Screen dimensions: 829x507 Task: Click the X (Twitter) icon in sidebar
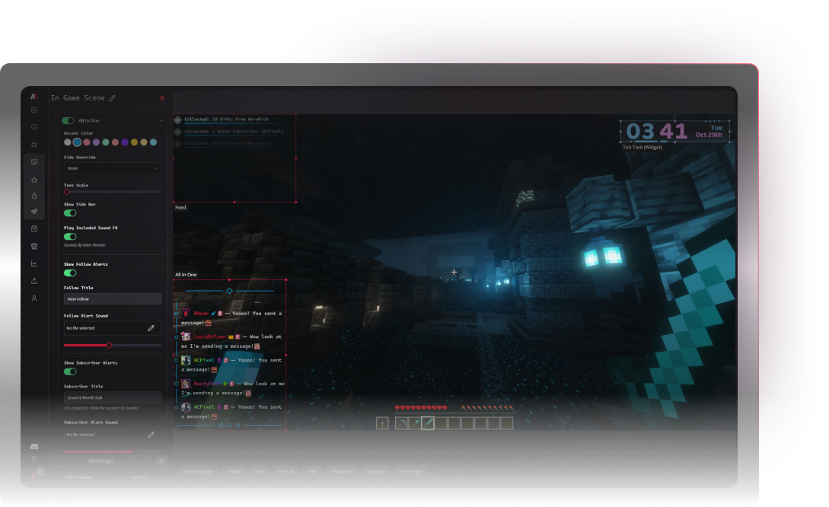pyautogui.click(x=33, y=458)
